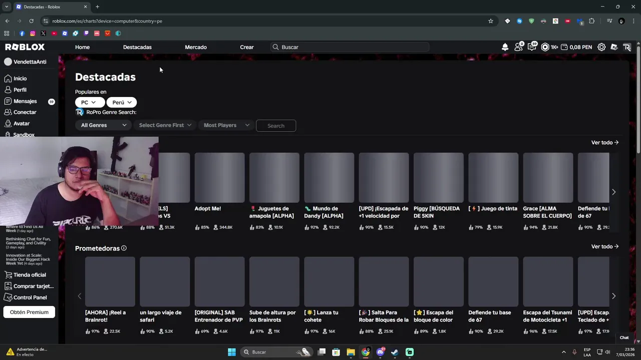
Task: Open the Chat button at bottom right
Action: click(624, 337)
